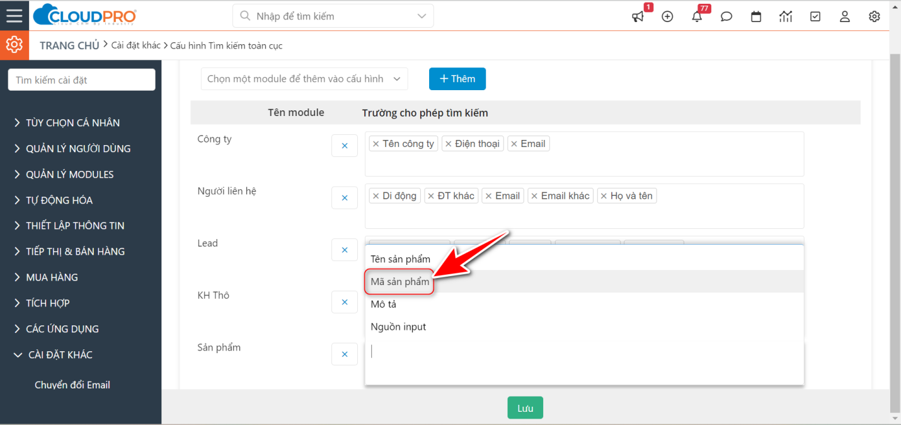901x425 pixels.
Task: Remove the Email tag in Công ty
Action: 514,144
